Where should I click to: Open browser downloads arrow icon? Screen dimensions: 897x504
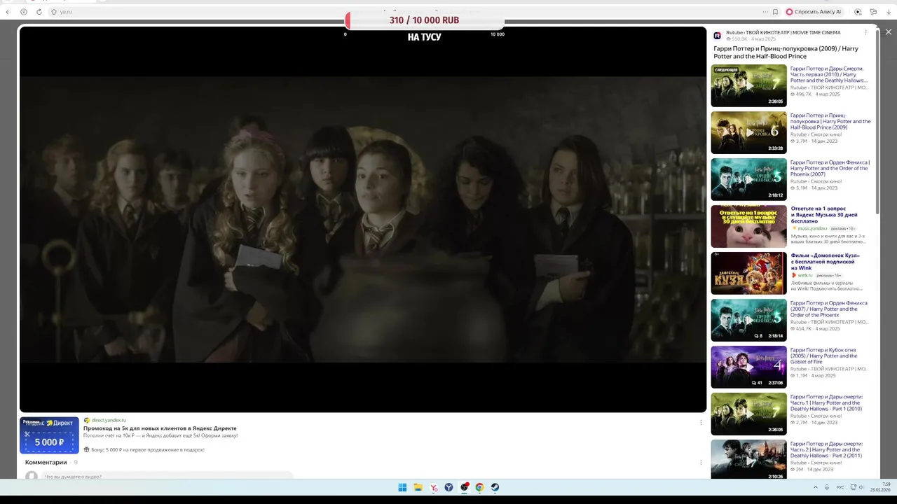[x=888, y=12]
